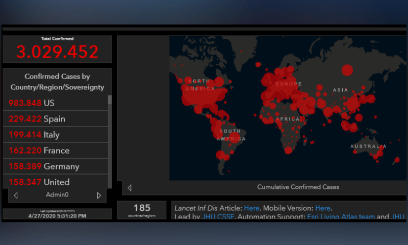Choose Italy from the country list

click(x=56, y=135)
